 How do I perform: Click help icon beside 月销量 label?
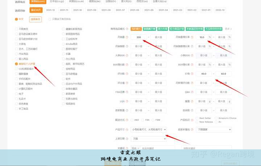(x=127, y=37)
